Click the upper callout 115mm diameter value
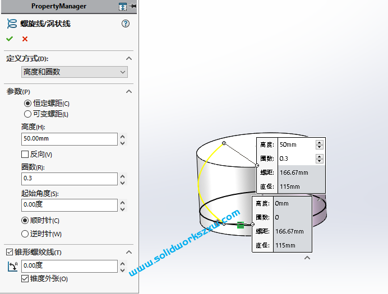This screenshot has width=388, height=294. 290,186
